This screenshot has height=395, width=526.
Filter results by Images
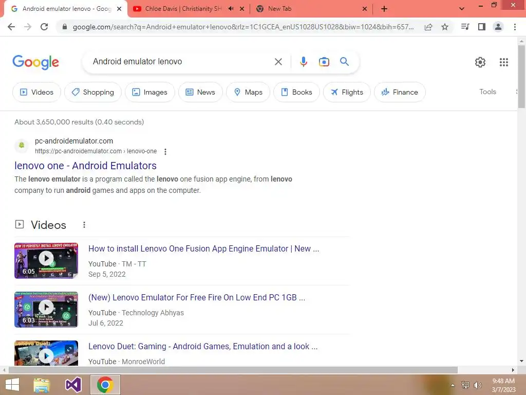[x=150, y=92]
